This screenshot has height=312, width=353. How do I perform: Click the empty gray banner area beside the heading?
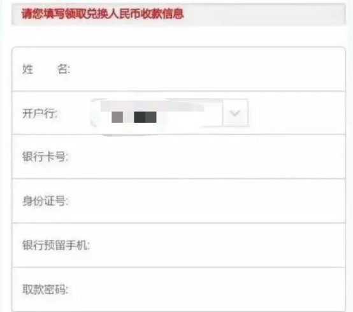(x=264, y=14)
